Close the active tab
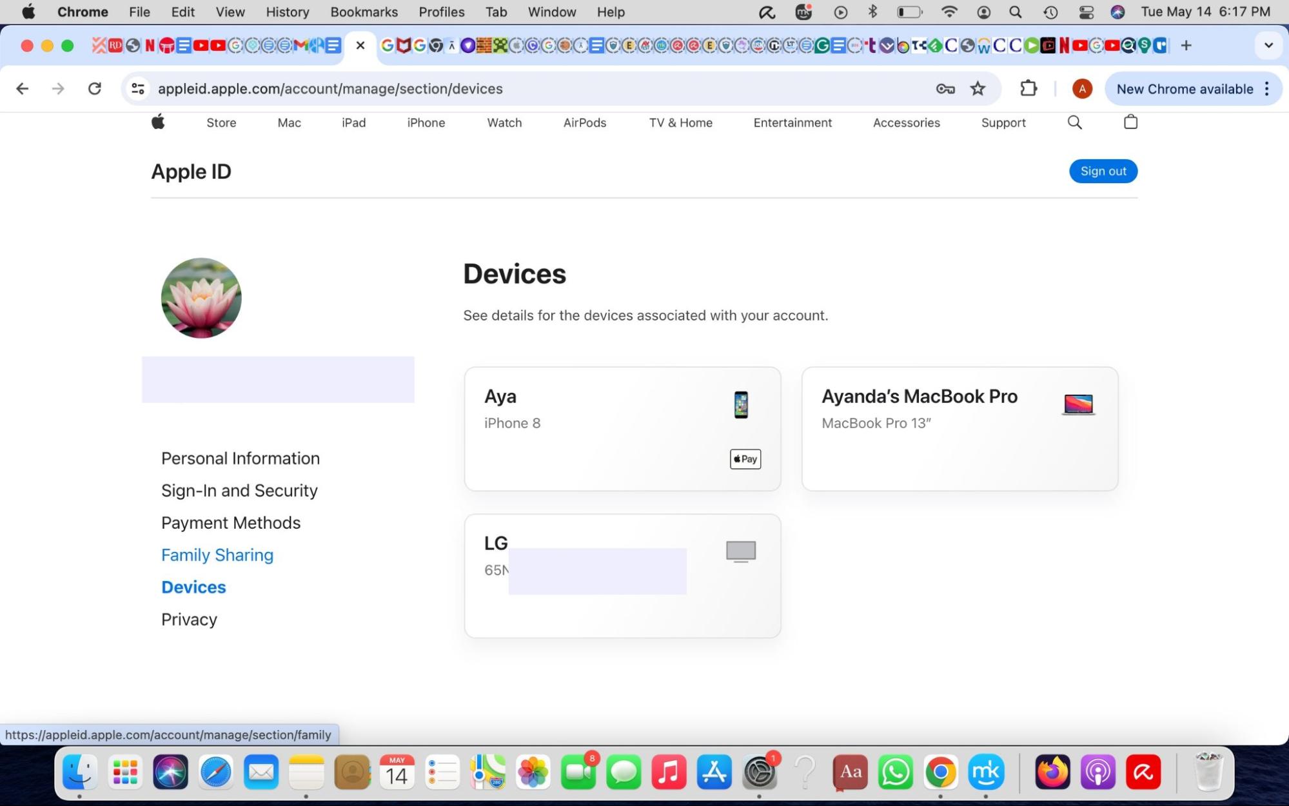Screen dimensions: 1289x806 point(360,45)
